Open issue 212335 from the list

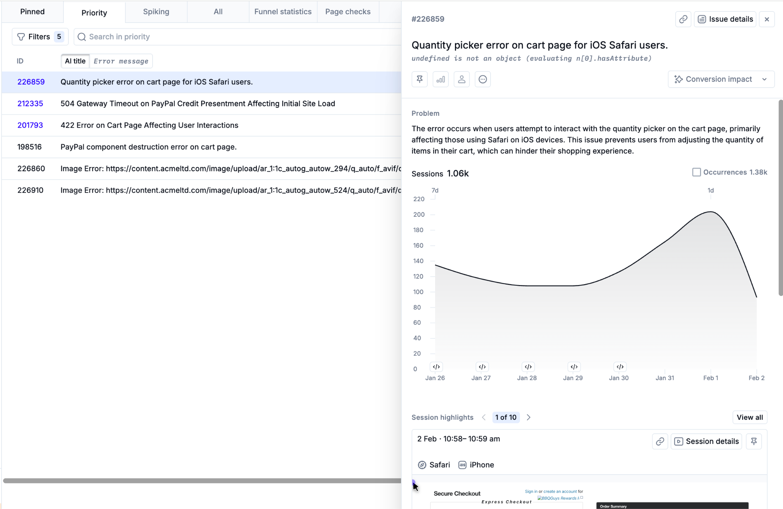[x=30, y=104]
